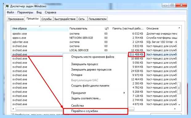The height and width of the screenshot is (118, 191).
Task: Click the 211 408 КБ memory value
Action: coord(136,54)
